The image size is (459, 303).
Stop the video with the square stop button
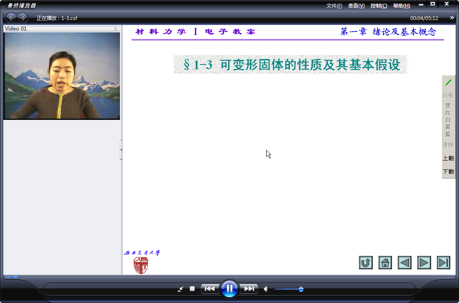click(x=192, y=289)
